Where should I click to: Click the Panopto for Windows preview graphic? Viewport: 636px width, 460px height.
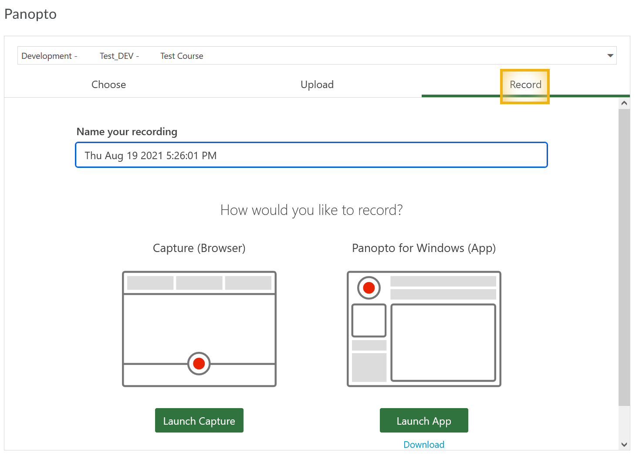(423, 328)
